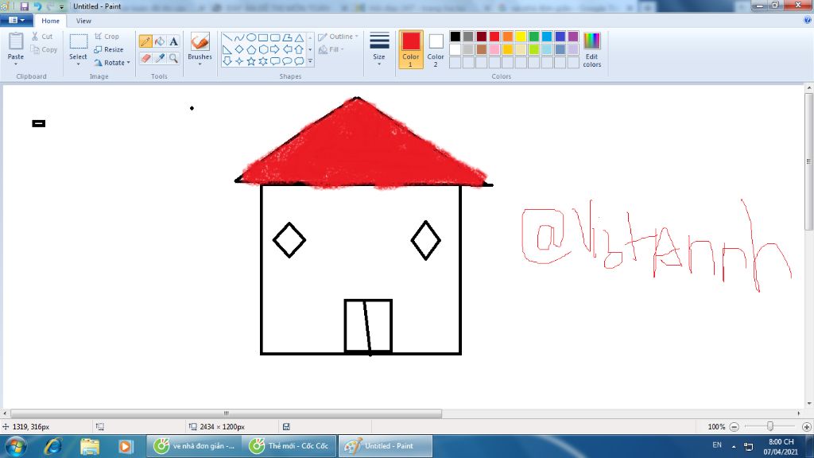
Task: Expand the shapes gallery More button
Action: coord(311,61)
